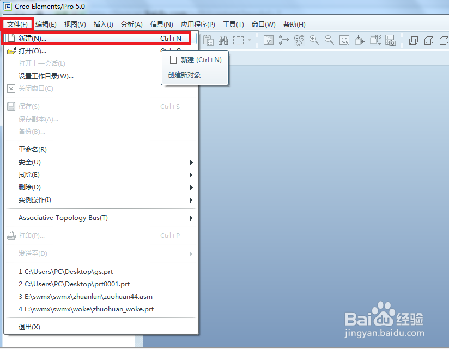Open the 信息(N) menu
The height and width of the screenshot is (349, 449).
(x=161, y=25)
